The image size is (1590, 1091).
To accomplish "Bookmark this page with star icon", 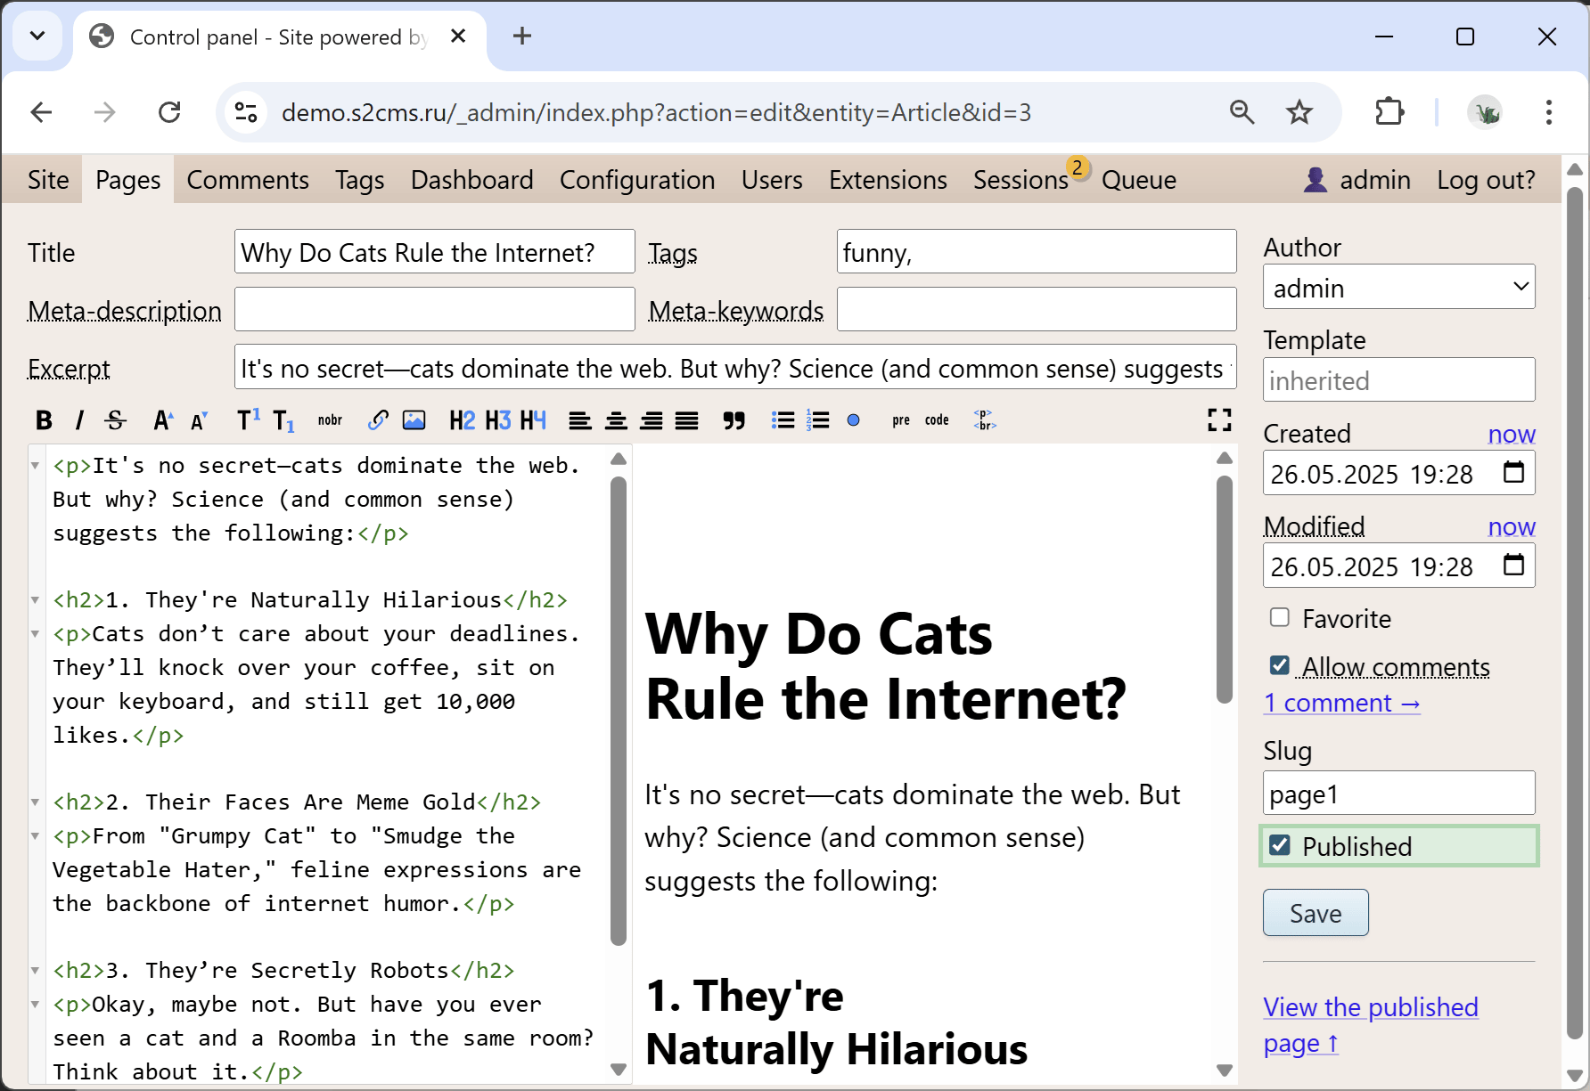I will click(x=1299, y=112).
